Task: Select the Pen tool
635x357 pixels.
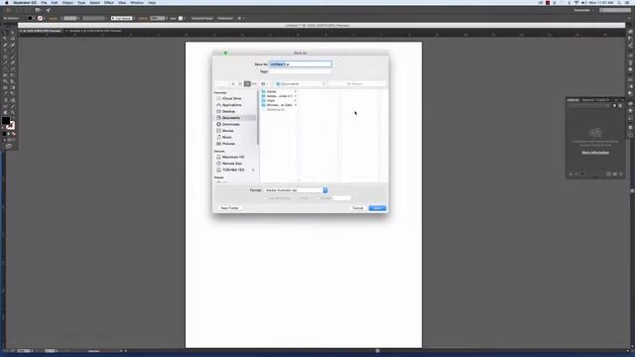Action: click(x=5, y=45)
